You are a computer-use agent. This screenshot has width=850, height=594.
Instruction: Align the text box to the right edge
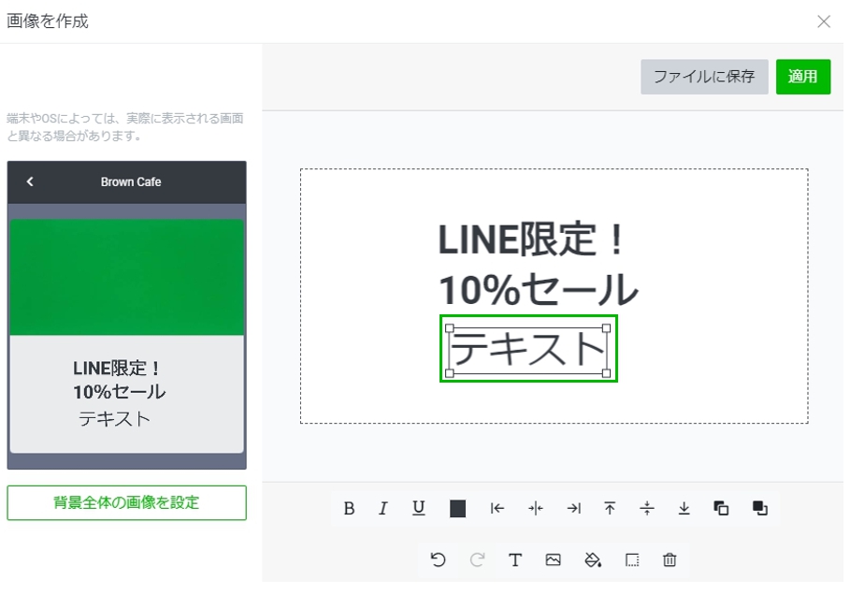click(573, 509)
